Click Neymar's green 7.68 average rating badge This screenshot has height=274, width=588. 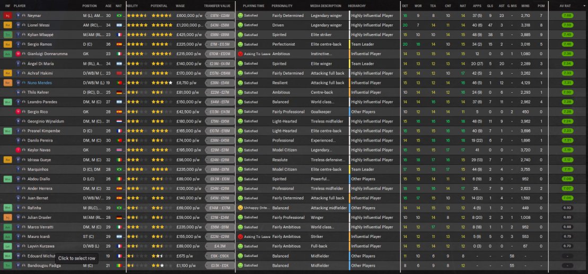(567, 15)
